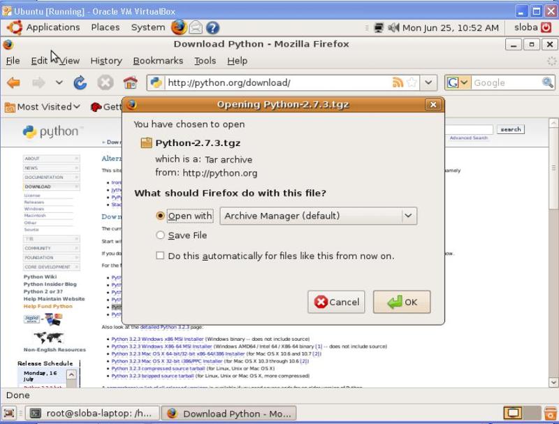Viewport: 559px width, 424px height.
Task: Click into the Google search field
Action: (x=506, y=82)
